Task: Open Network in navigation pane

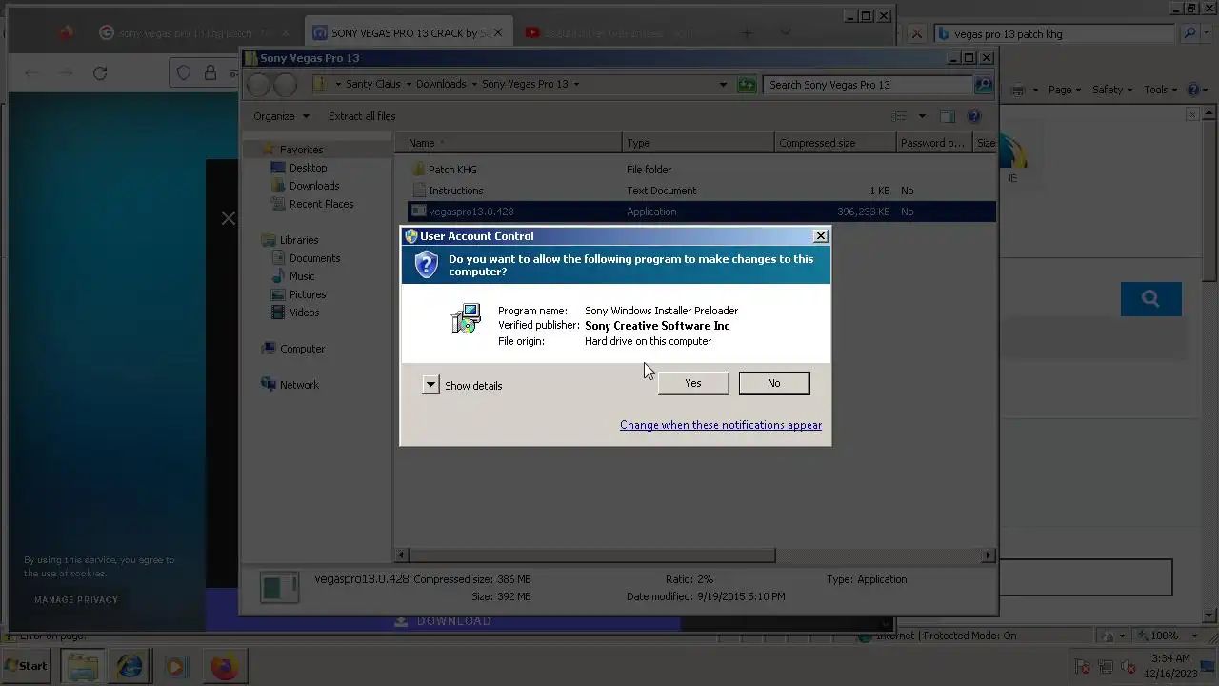Action: [299, 385]
